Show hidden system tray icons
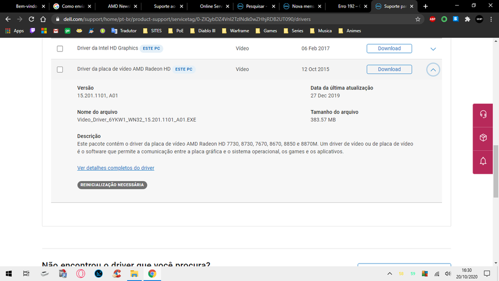 point(390,273)
